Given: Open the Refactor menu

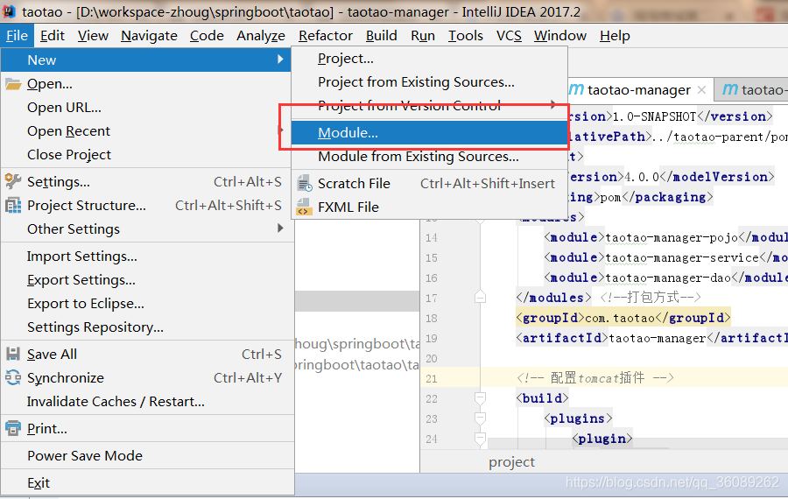Looking at the screenshot, I should (x=326, y=36).
